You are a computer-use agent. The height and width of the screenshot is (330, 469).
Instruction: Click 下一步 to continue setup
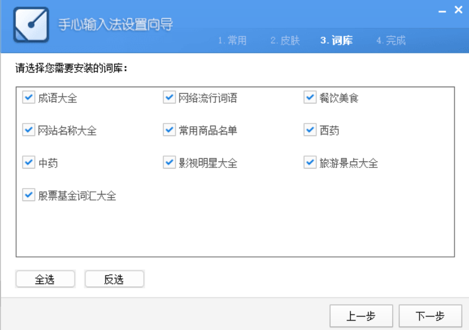click(431, 315)
